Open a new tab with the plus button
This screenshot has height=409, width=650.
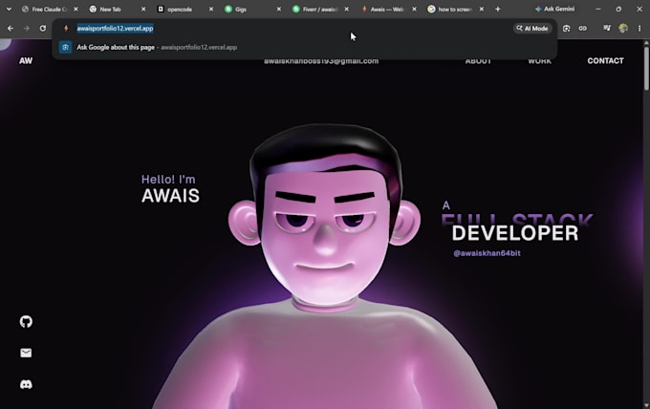click(497, 9)
